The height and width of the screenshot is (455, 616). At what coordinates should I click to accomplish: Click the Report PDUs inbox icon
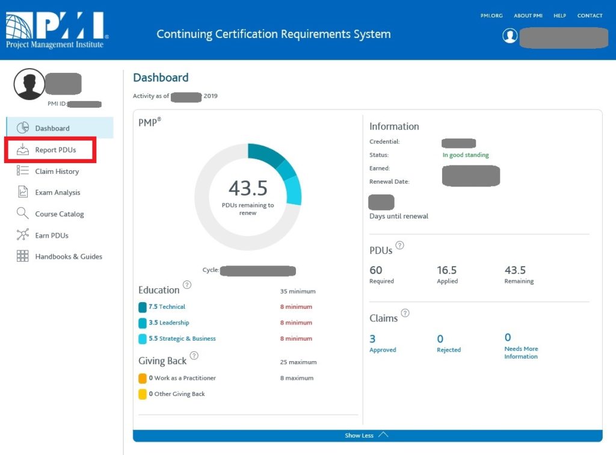tap(23, 149)
